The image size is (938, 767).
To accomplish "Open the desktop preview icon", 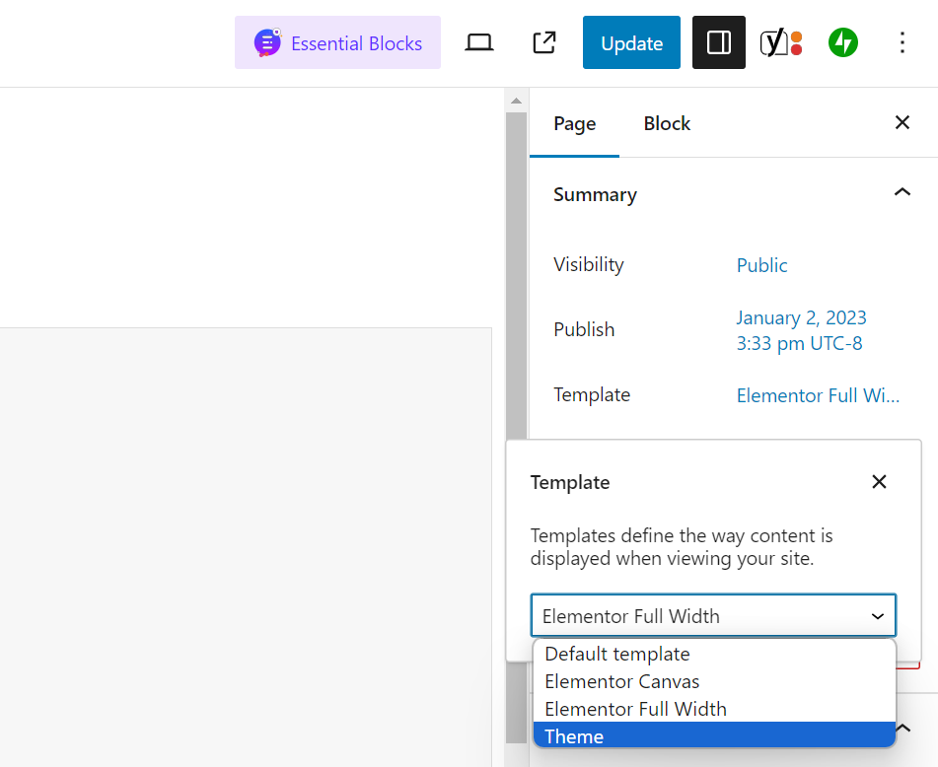I will pyautogui.click(x=479, y=42).
